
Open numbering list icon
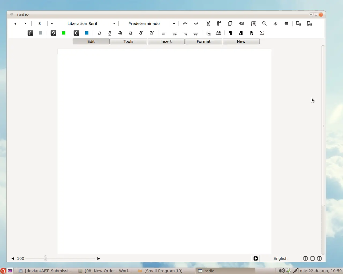click(208, 33)
